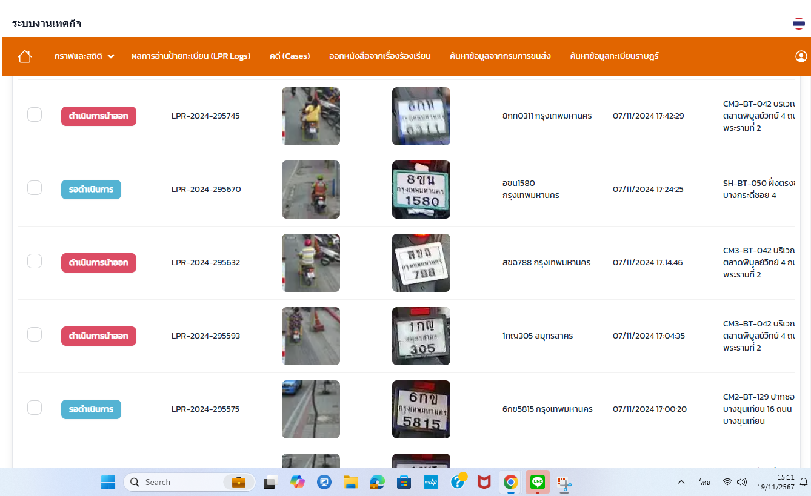Image resolution: width=811 pixels, height=496 pixels.
Task: Open license plate thumbnail 8ขน 1580
Action: click(421, 190)
